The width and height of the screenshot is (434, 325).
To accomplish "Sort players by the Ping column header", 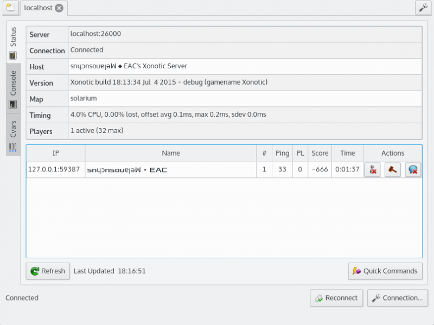I will click(x=282, y=153).
